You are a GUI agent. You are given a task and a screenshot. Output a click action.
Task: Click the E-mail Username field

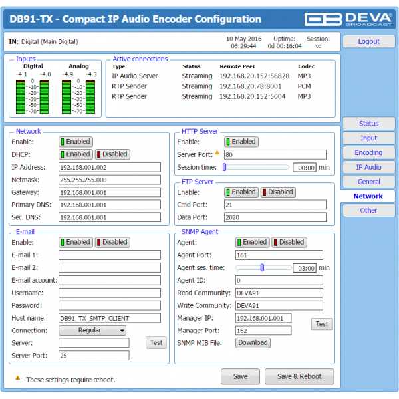pyautogui.click(x=110, y=293)
